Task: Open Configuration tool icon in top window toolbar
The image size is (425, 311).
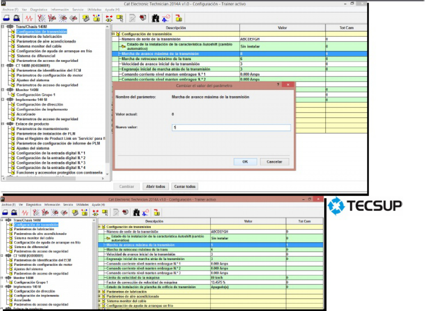Action: tap(96, 18)
